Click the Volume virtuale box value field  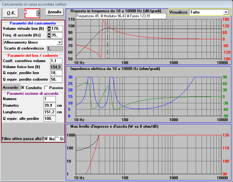point(57,29)
